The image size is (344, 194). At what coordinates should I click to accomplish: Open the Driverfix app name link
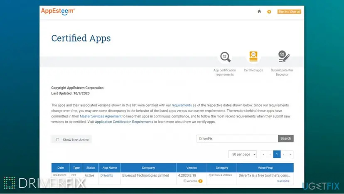[107, 175]
